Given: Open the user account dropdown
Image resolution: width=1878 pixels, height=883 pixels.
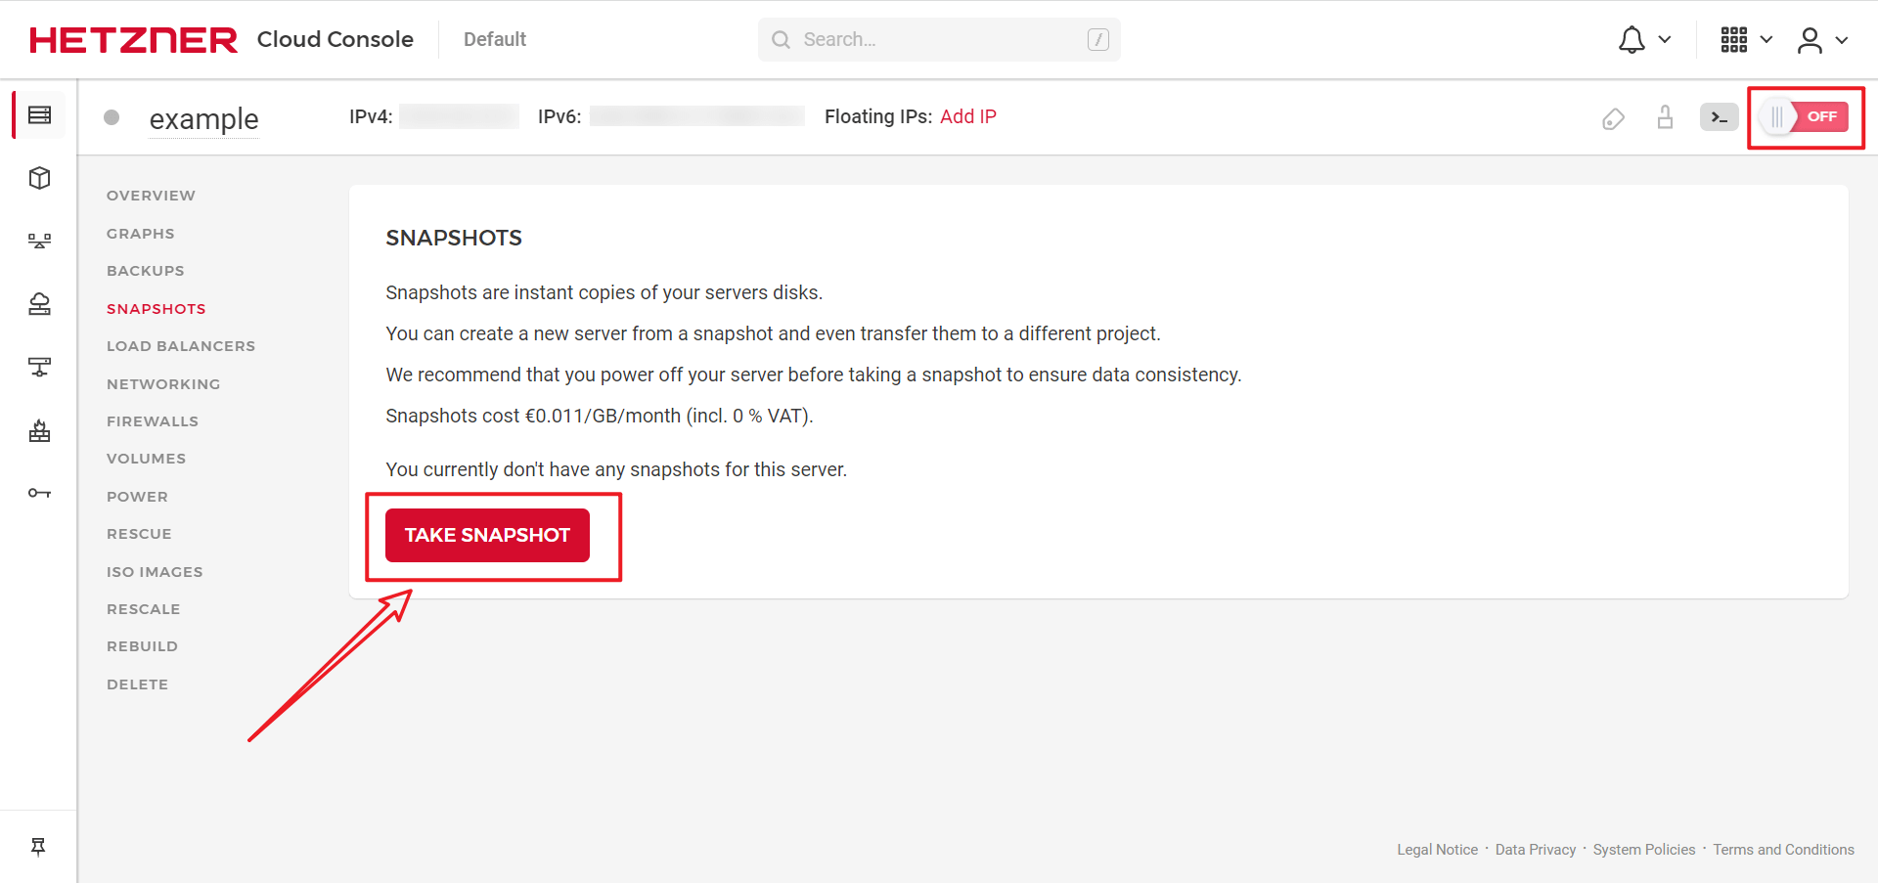Looking at the screenshot, I should coord(1821,40).
